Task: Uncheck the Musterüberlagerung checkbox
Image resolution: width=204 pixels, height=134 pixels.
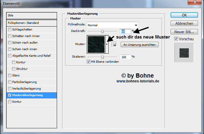Action: coord(10,95)
